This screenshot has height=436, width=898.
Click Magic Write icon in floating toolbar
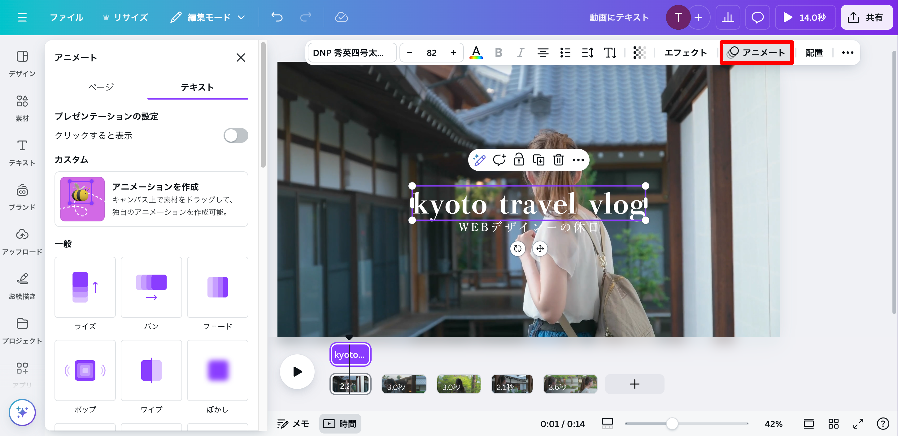(x=479, y=160)
